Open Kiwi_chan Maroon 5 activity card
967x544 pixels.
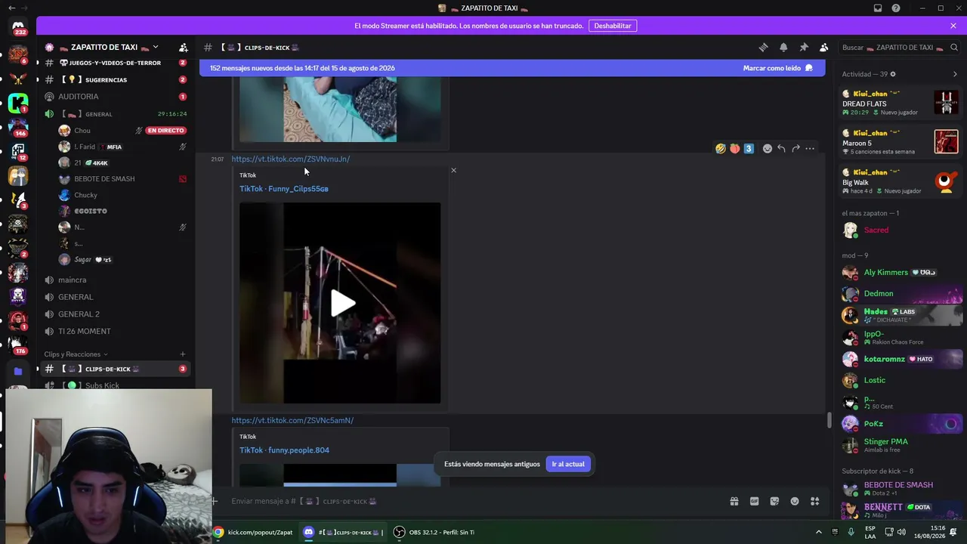point(901,142)
